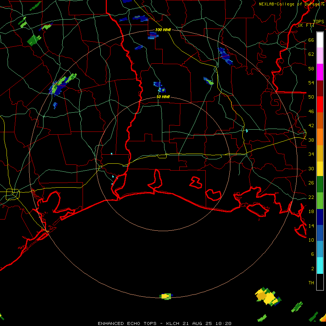Click the 50 NMI range ring label
This screenshot has width=326, height=326.
[163, 97]
